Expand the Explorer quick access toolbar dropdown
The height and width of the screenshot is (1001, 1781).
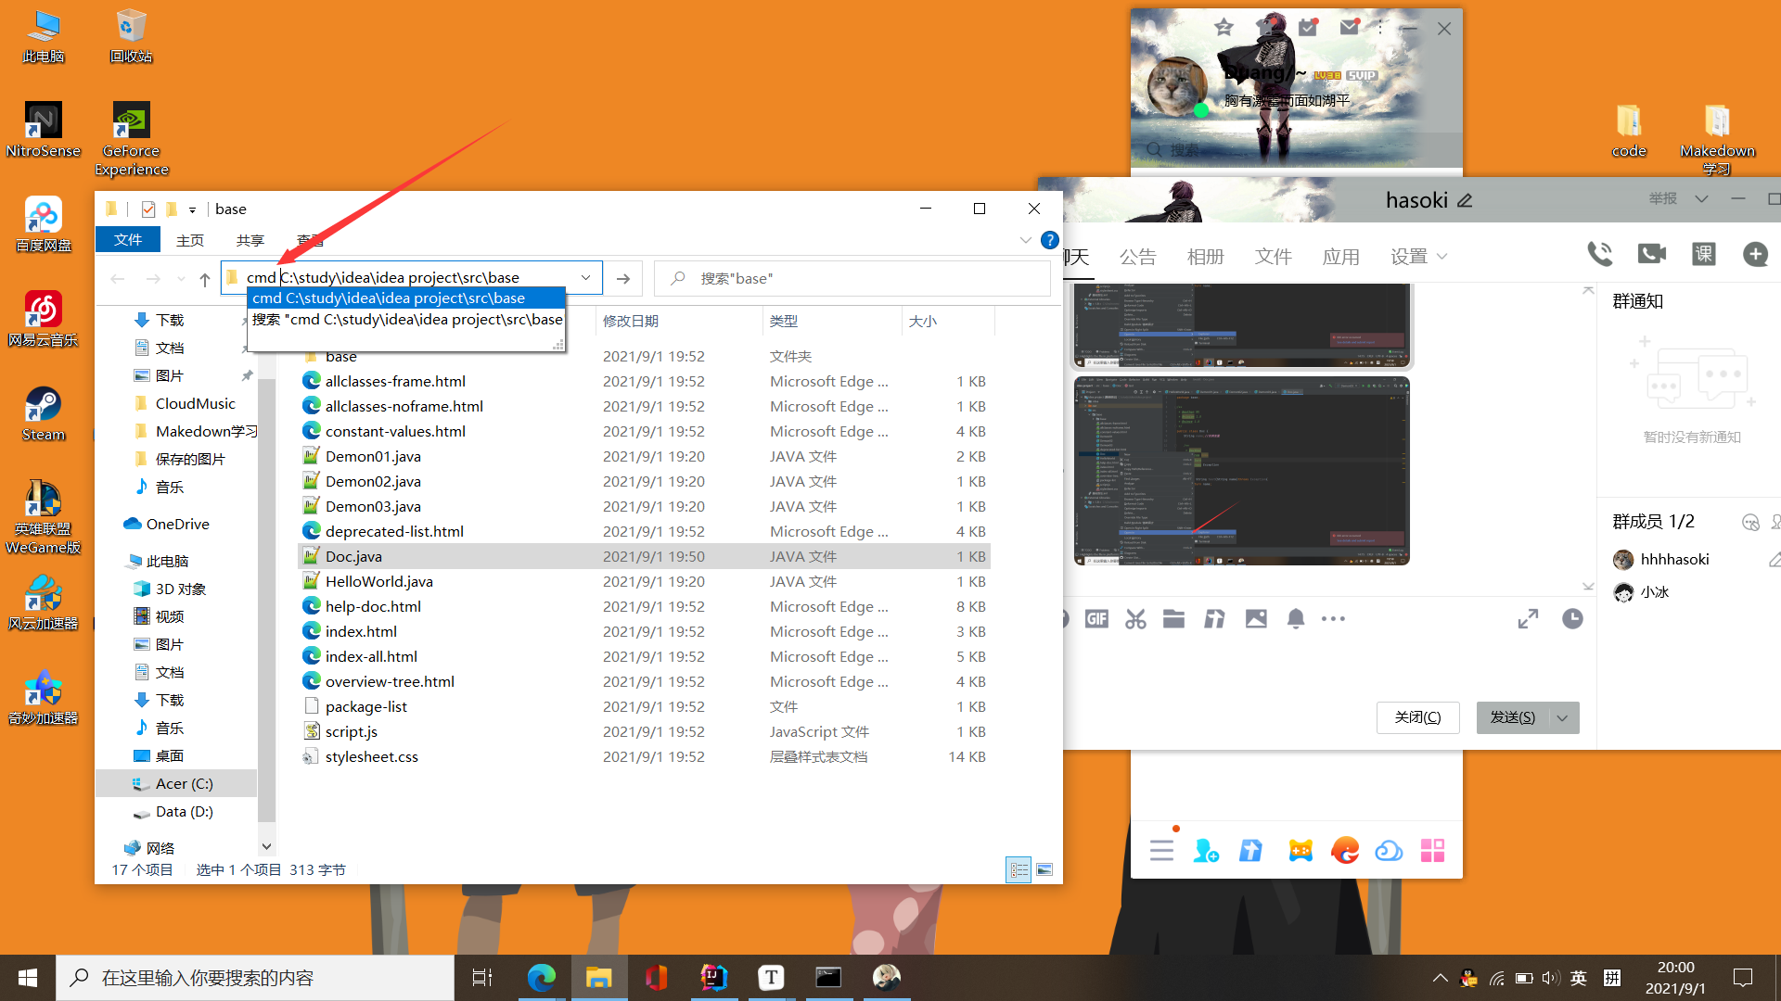pos(192,209)
